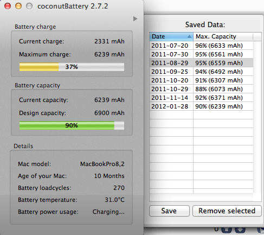Image resolution: width=264 pixels, height=235 pixels.
Task: Select the 2011-09-25 date cell
Action: (x=171, y=72)
